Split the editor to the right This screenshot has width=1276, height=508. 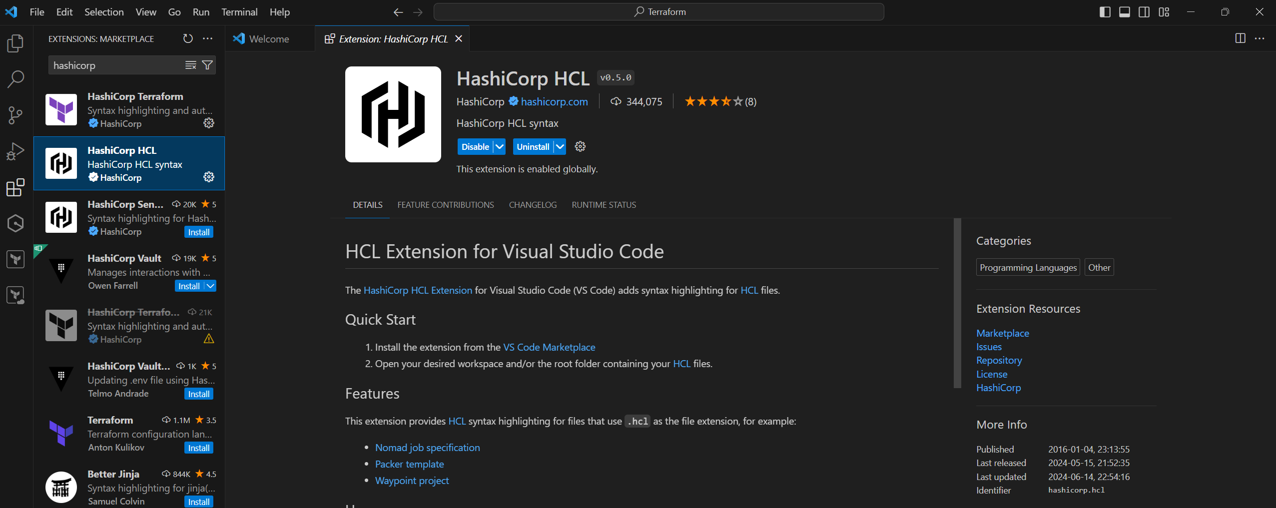point(1241,38)
